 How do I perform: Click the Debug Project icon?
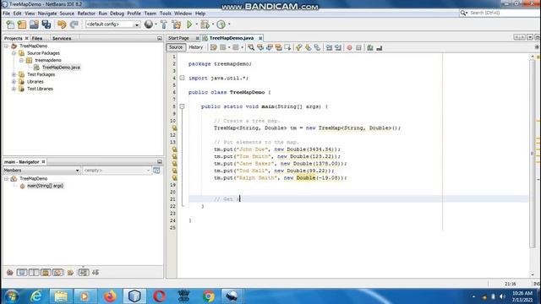[x=205, y=24]
